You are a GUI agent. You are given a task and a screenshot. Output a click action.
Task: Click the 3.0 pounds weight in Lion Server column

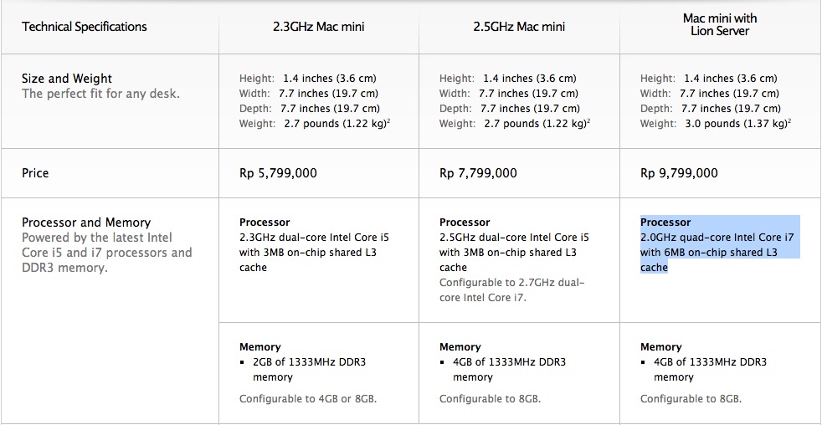[x=736, y=124]
